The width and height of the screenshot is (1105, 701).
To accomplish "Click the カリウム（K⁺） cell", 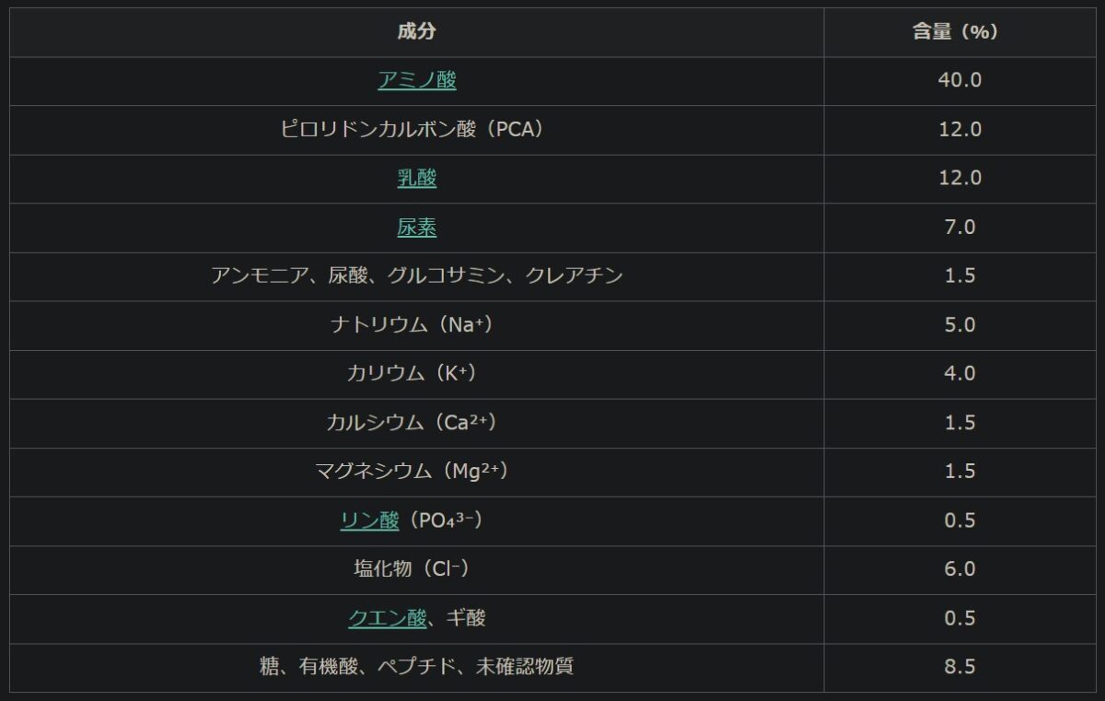I will 416,373.
